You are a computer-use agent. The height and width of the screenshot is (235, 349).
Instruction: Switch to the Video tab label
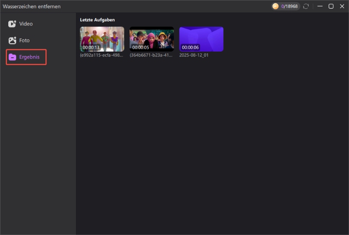[x=26, y=24]
